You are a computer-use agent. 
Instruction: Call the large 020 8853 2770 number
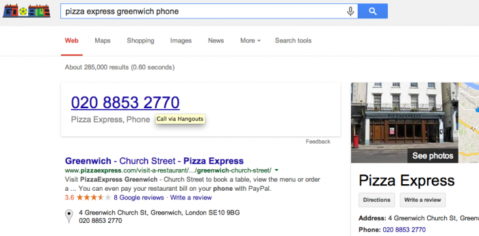click(x=125, y=102)
